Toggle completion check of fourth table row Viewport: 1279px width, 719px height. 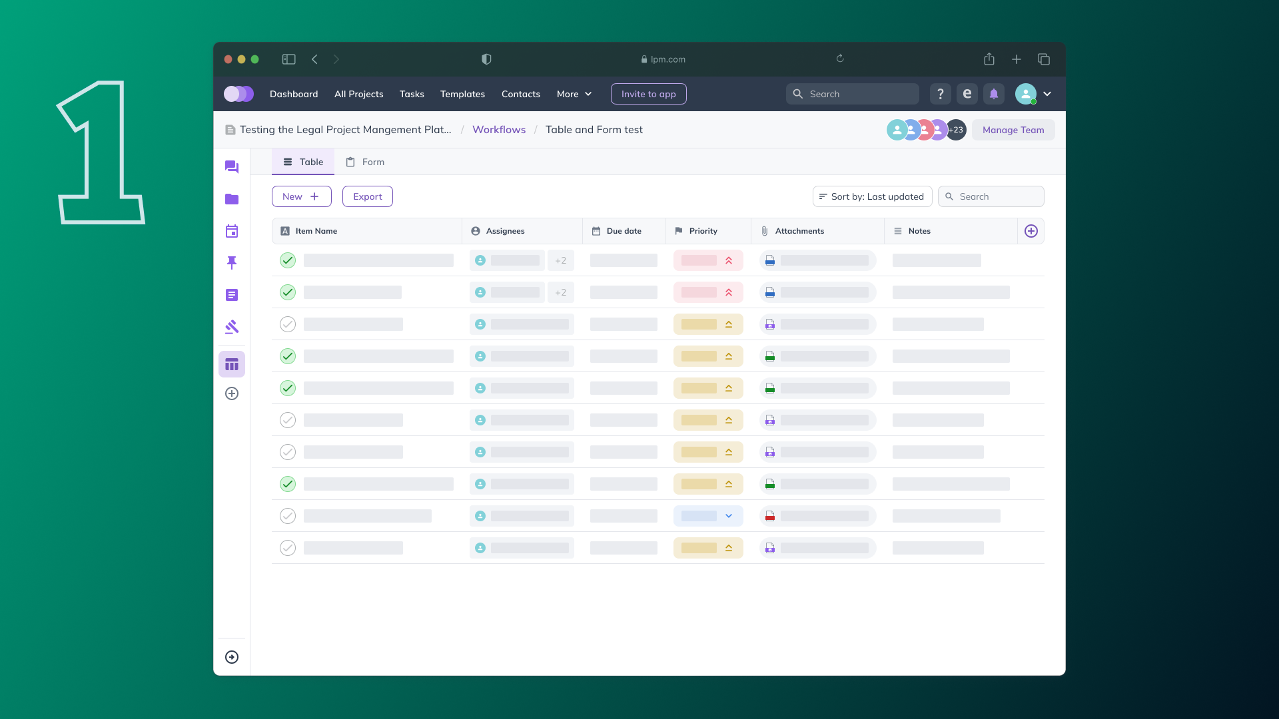[x=288, y=356]
